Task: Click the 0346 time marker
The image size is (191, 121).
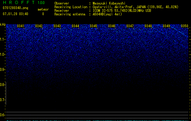Action: [x=112, y=26]
